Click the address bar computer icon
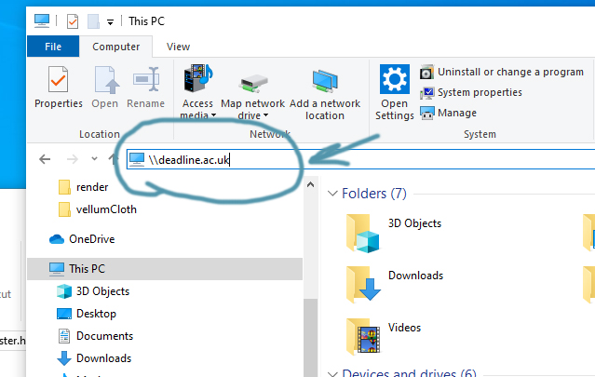Image resolution: width=595 pixels, height=377 pixels. tap(137, 159)
